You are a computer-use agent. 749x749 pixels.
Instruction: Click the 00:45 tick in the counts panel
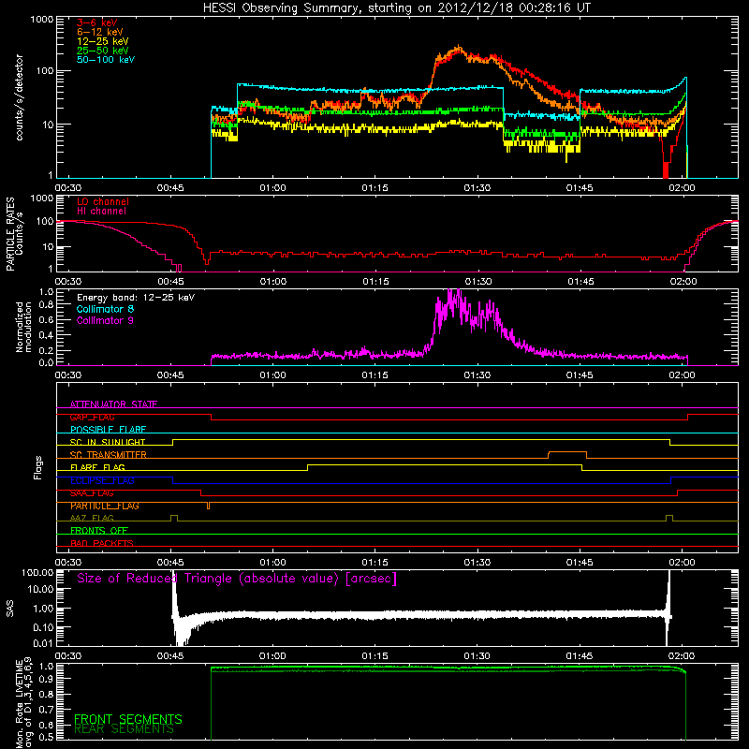point(170,188)
